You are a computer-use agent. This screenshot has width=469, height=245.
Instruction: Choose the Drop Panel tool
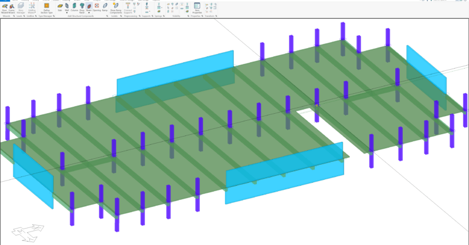tap(81, 6)
